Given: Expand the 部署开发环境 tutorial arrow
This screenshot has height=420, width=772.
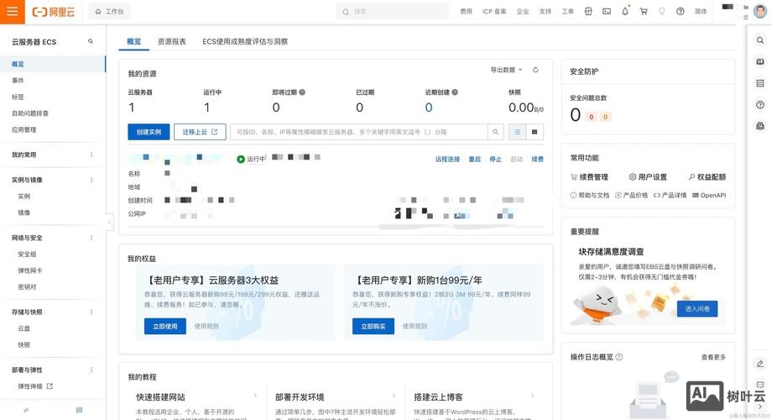Looking at the screenshot, I should (394, 396).
